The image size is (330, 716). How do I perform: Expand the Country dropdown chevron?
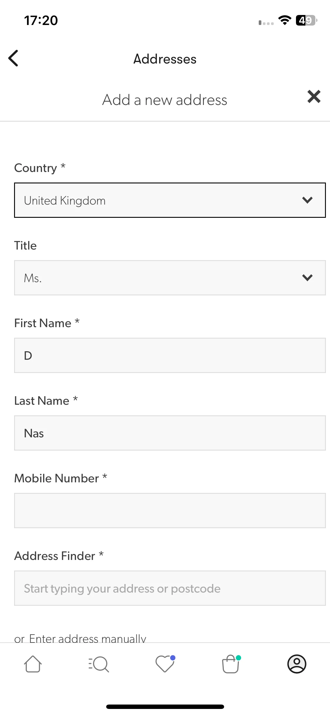pyautogui.click(x=307, y=200)
